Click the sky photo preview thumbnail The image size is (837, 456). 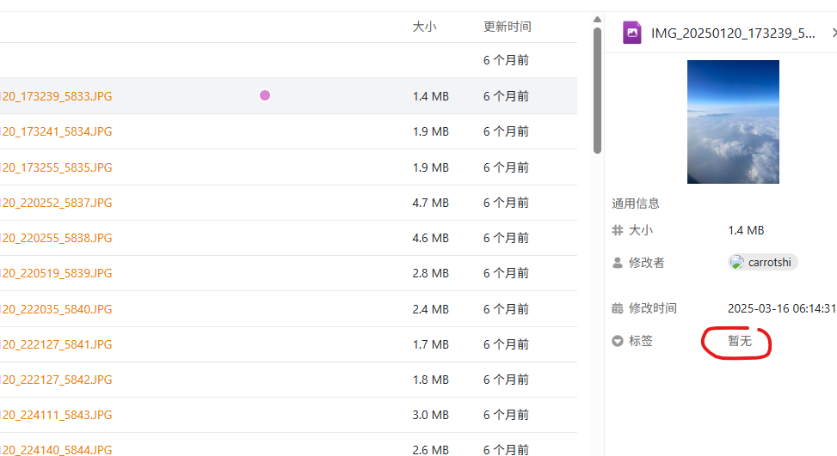pyautogui.click(x=733, y=122)
